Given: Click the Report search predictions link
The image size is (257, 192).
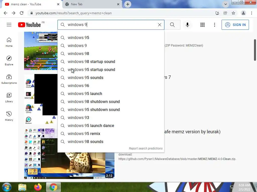Looking at the screenshot, I should [x=146, y=148].
